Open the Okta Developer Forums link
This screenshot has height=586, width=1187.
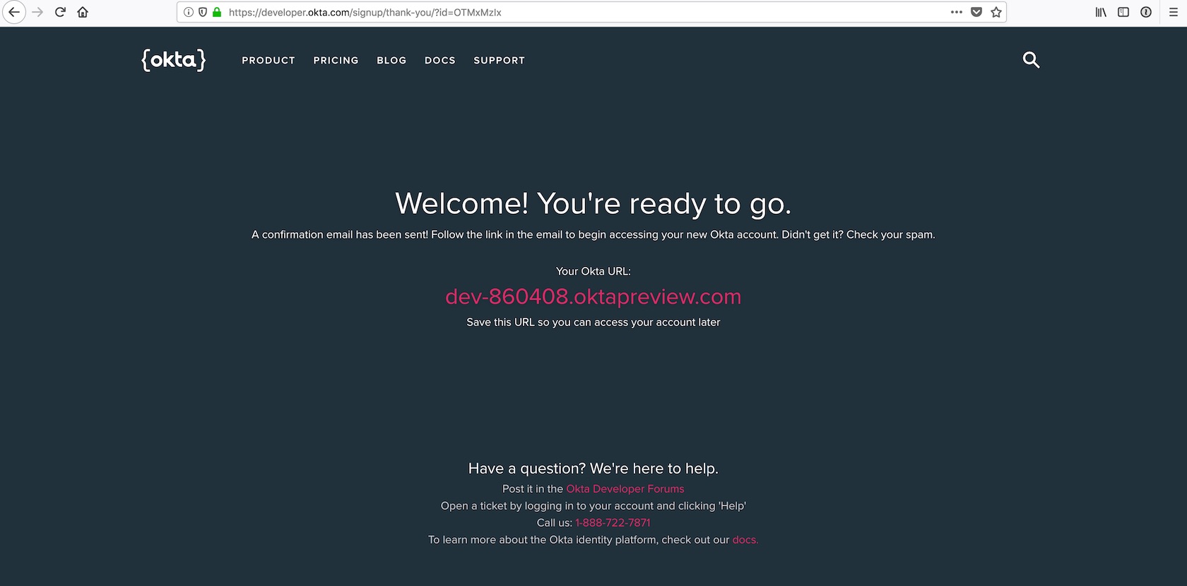pos(625,489)
